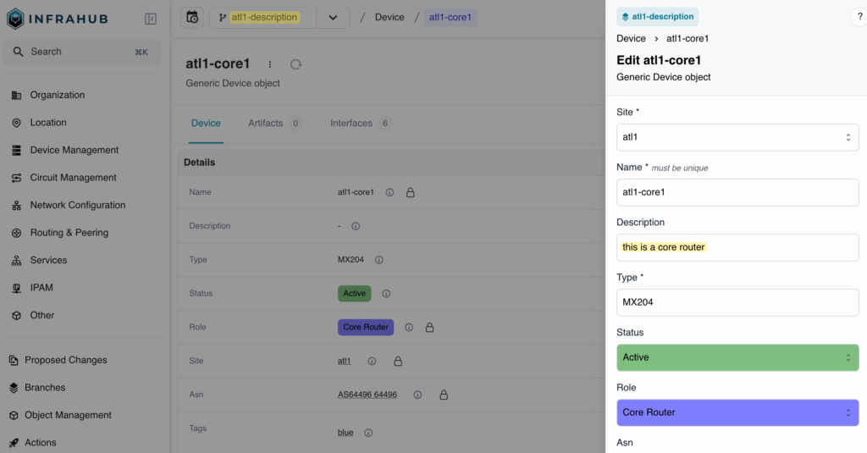Select the atl1-description branch button

263,17
